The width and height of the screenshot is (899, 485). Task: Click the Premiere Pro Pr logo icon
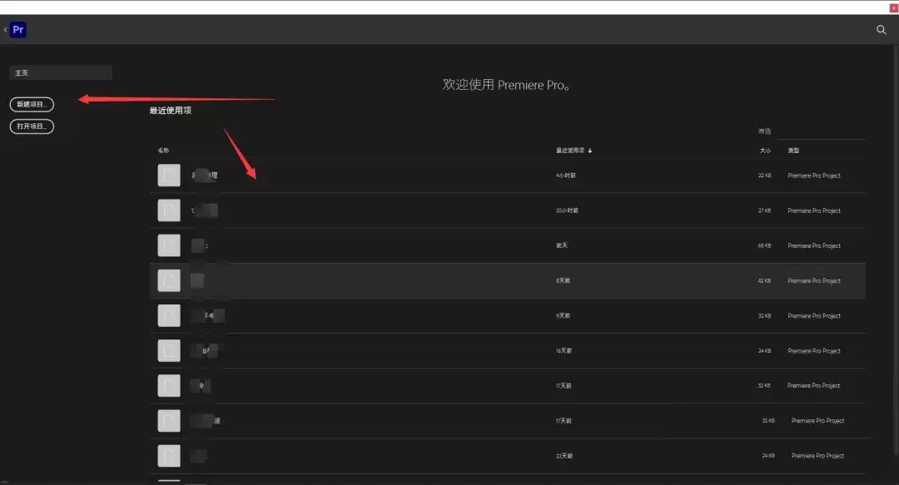(18, 30)
